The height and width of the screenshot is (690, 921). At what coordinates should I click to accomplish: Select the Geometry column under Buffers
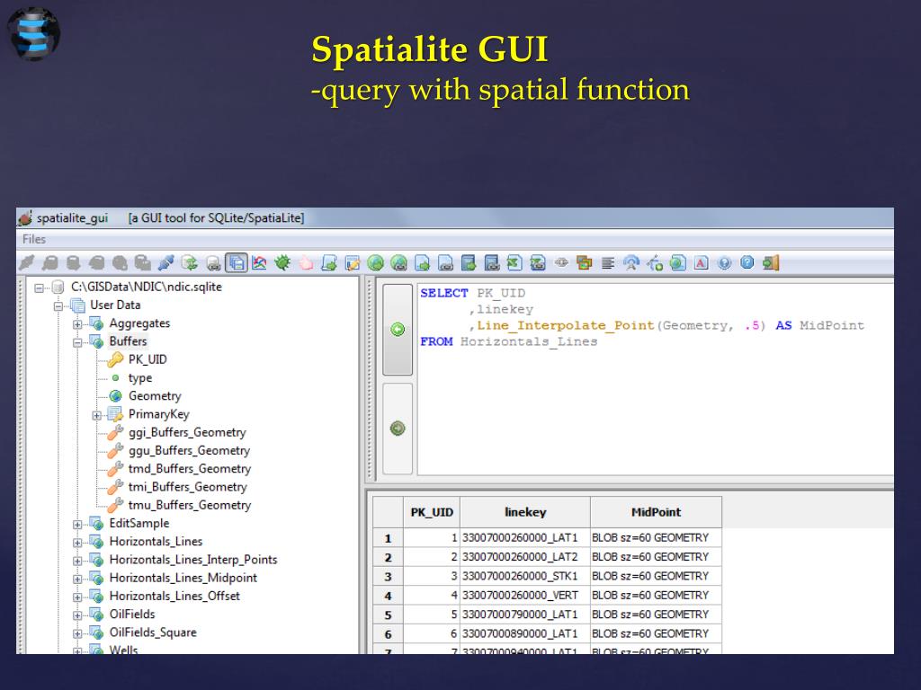tap(155, 396)
